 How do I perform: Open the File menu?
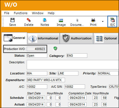[7, 13]
